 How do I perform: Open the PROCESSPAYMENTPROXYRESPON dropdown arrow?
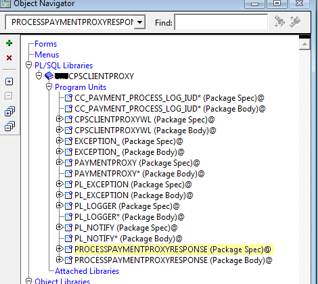[139, 22]
